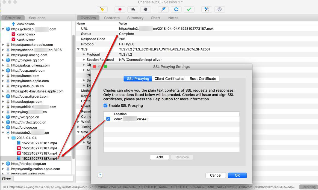Click into the Filter input field
318x190 pixels.
coord(43,179)
